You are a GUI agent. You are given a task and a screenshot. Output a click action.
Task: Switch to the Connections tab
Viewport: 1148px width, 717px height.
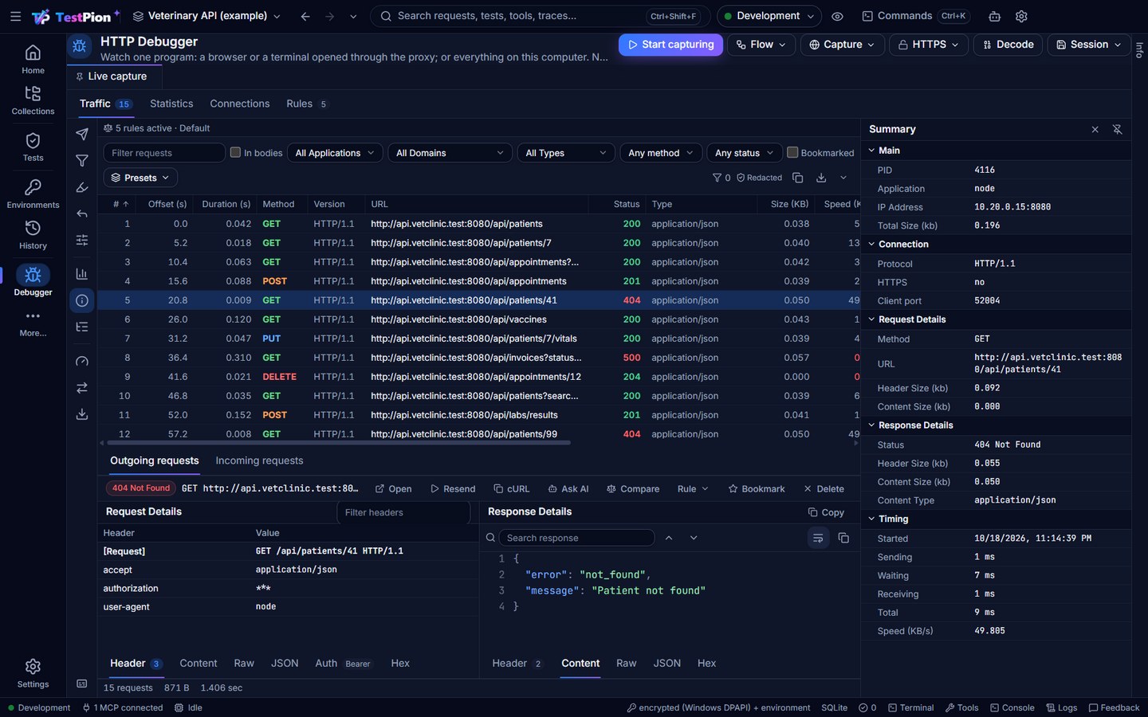pos(239,104)
